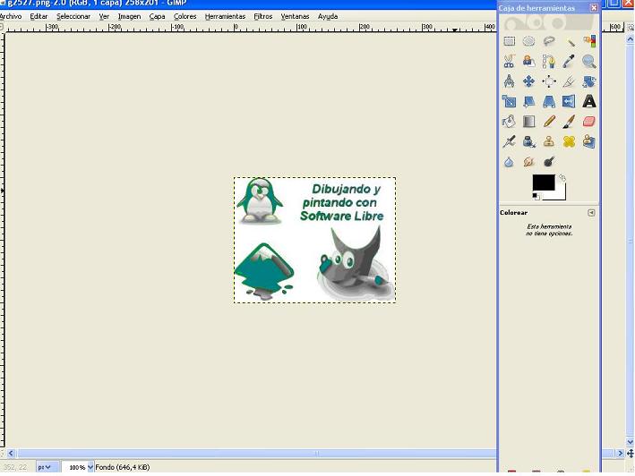Image resolution: width=635 pixels, height=476 pixels.
Task: Click the horizontal scrollbar right arrow
Action: coord(621,454)
